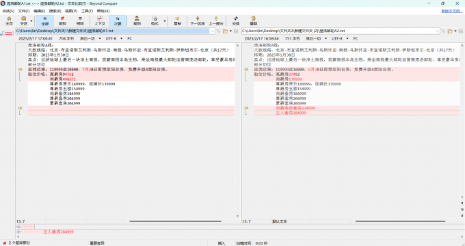Open the 规则 rules dialog

137,20
